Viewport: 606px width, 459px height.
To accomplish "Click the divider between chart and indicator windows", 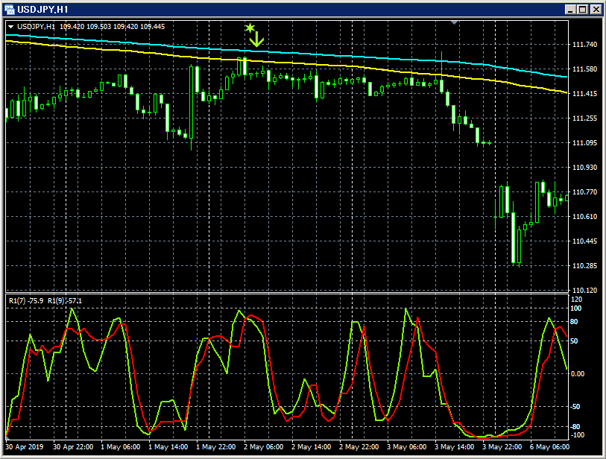I will (298, 293).
